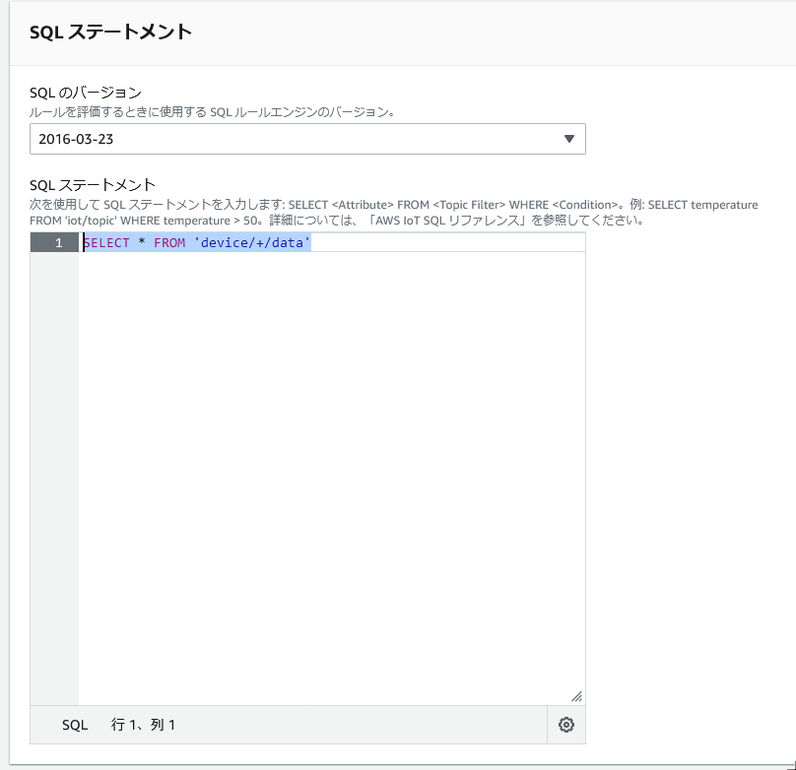This screenshot has width=796, height=770.
Task: Click the 'device/+/data' topic string
Action: (252, 243)
